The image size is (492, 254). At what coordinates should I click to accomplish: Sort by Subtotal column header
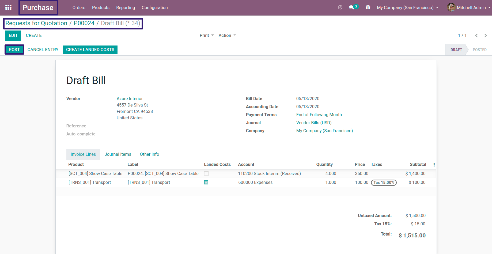click(418, 165)
